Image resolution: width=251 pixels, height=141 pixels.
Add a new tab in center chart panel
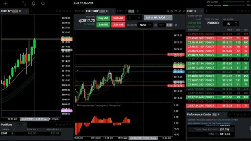[138, 11]
